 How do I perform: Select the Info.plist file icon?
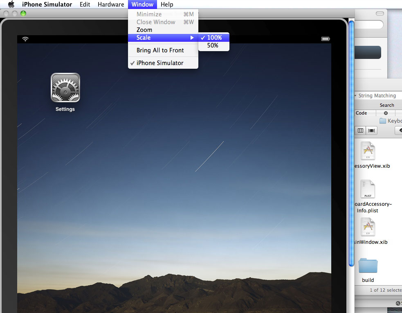pos(368,189)
